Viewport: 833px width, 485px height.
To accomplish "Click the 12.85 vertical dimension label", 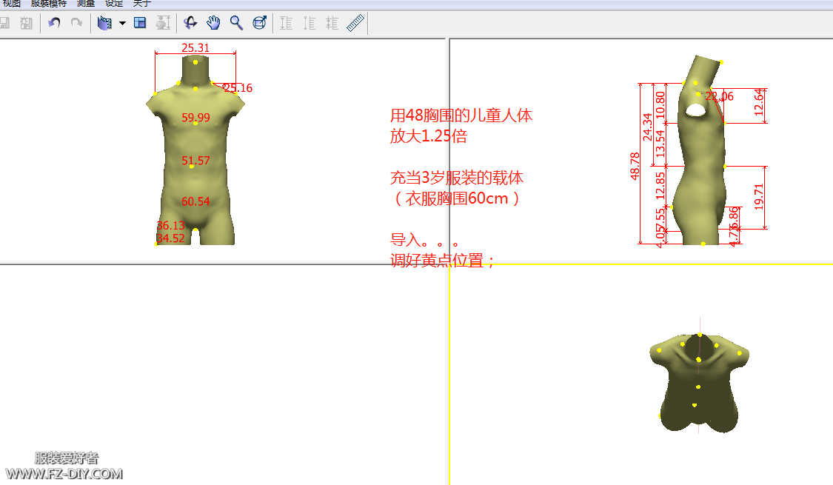I will (660, 186).
